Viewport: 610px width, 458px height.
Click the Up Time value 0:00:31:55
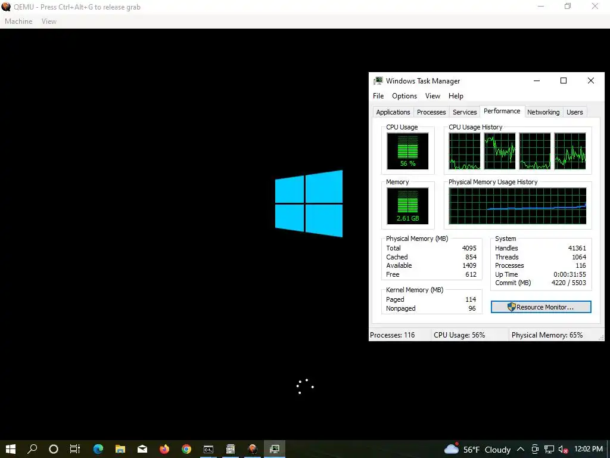point(569,274)
